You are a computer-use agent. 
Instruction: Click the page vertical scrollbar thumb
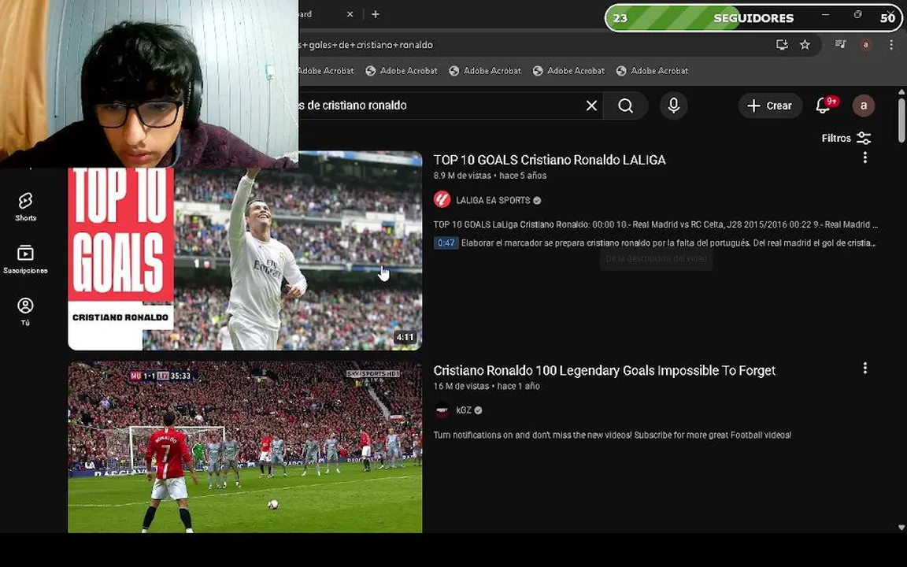[x=901, y=120]
